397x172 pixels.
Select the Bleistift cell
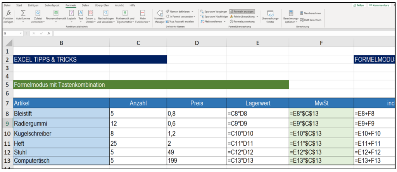(61, 113)
